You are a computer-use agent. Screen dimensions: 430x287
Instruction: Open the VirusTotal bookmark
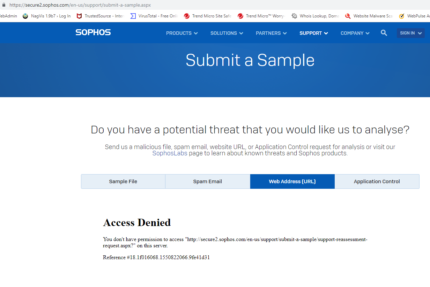[154, 16]
